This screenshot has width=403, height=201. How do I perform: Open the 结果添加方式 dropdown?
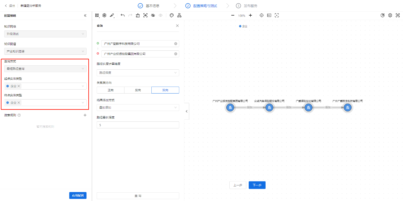(x=138, y=107)
